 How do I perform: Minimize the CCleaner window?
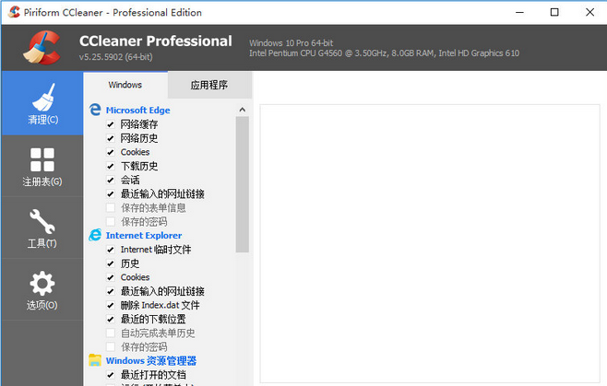click(x=519, y=12)
